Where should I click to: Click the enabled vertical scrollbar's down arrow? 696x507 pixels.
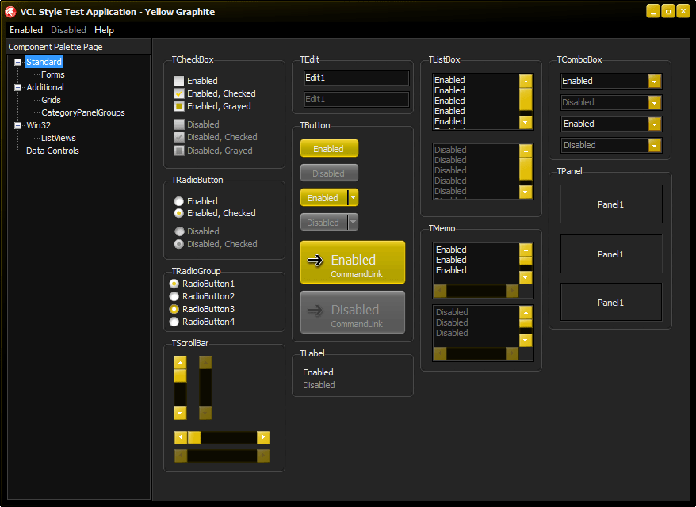[x=180, y=413]
